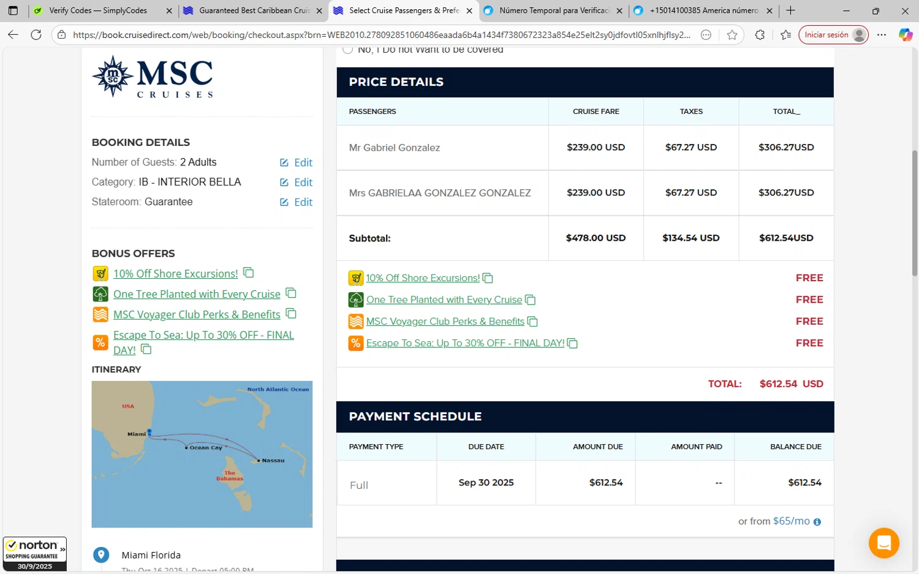This screenshot has width=919, height=574.
Task: Edit Number of Guests
Action: [296, 162]
